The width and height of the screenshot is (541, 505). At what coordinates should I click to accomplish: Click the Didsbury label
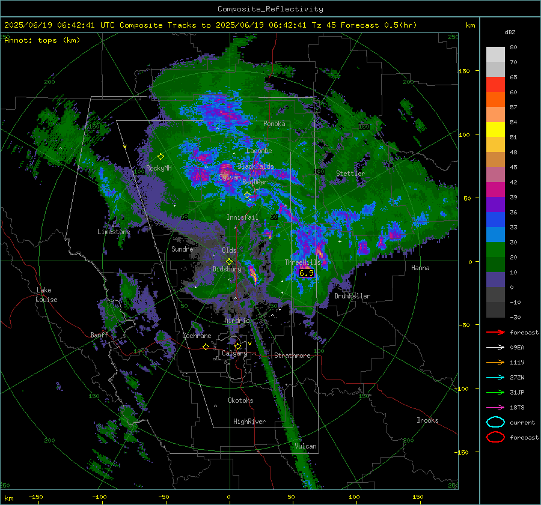pyautogui.click(x=227, y=269)
